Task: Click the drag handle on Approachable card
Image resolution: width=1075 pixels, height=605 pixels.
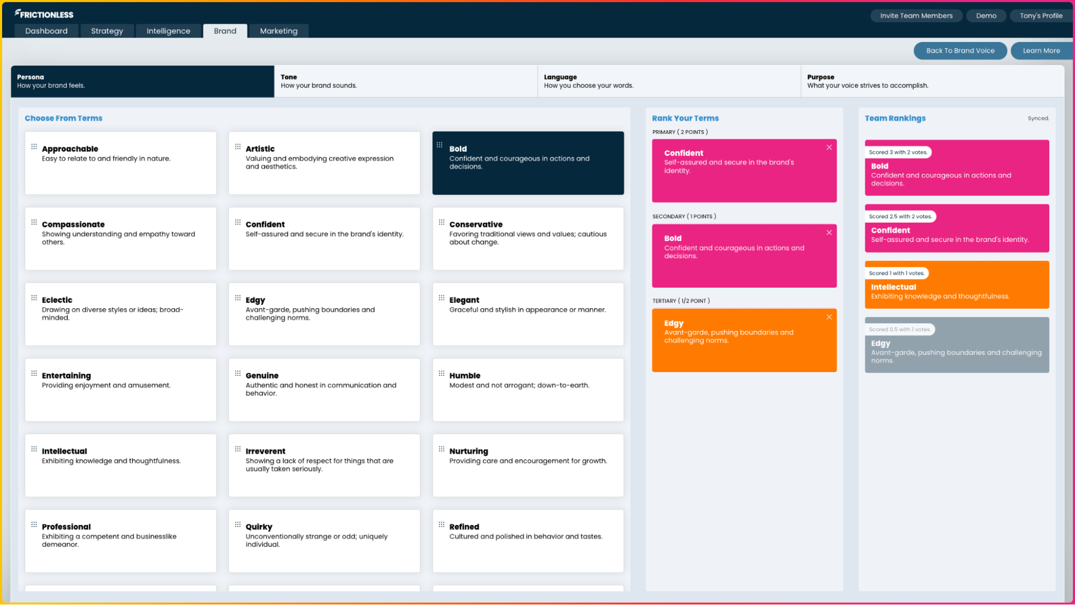Action: click(x=34, y=146)
